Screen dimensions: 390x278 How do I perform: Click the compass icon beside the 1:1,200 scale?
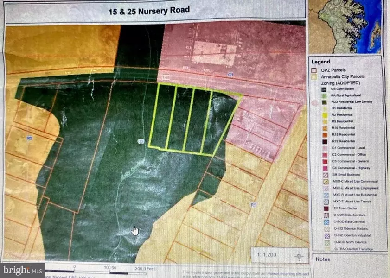click(x=300, y=255)
